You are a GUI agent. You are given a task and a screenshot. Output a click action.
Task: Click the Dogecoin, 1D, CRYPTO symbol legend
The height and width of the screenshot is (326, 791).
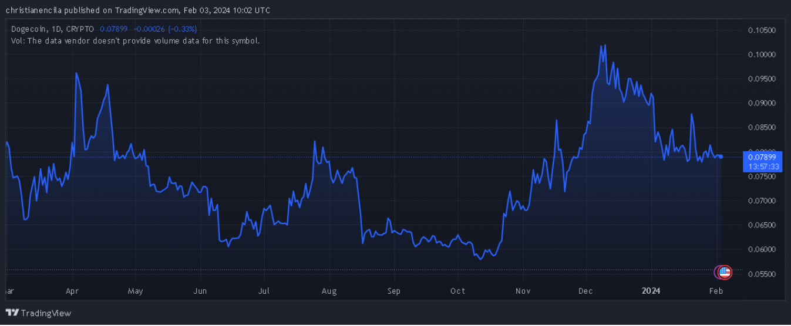click(53, 29)
